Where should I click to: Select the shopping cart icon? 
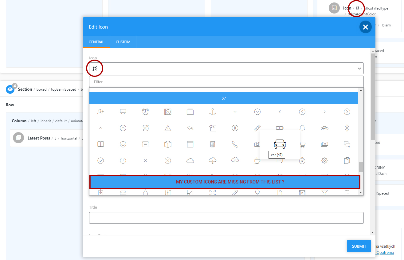point(302,144)
